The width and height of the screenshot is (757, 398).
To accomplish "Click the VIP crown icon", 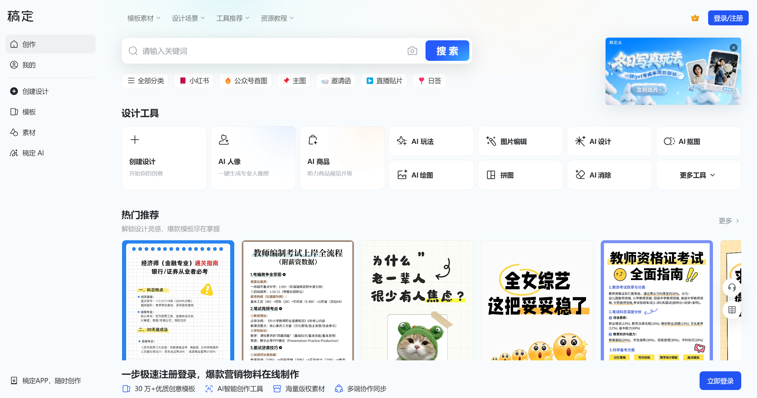I will pos(695,18).
